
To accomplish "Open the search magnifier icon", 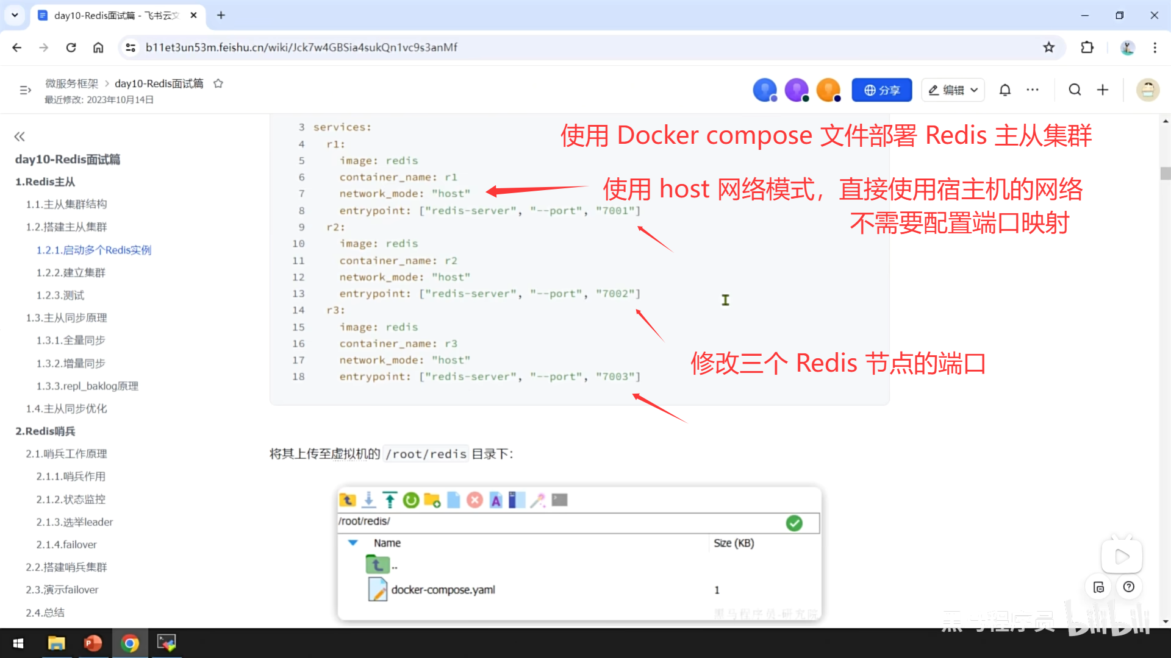I will click(1075, 90).
